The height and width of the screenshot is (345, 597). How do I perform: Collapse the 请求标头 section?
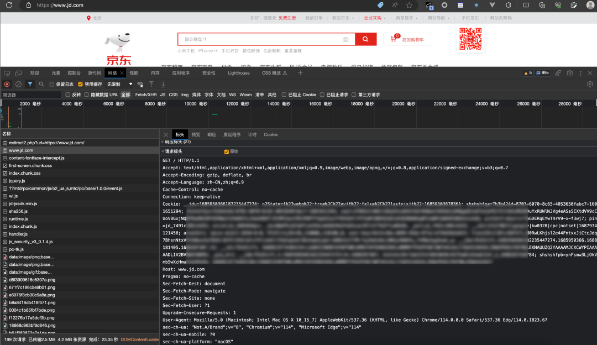(172, 151)
